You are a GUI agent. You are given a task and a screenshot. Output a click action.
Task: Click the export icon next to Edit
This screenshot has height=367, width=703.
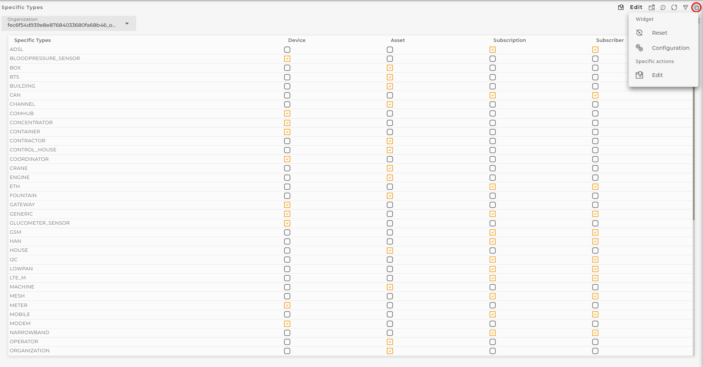coord(652,7)
